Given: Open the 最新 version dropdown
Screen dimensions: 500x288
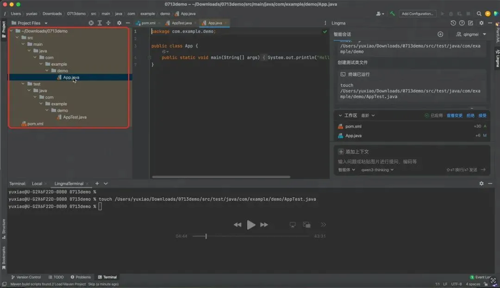Looking at the screenshot, I should [x=368, y=116].
